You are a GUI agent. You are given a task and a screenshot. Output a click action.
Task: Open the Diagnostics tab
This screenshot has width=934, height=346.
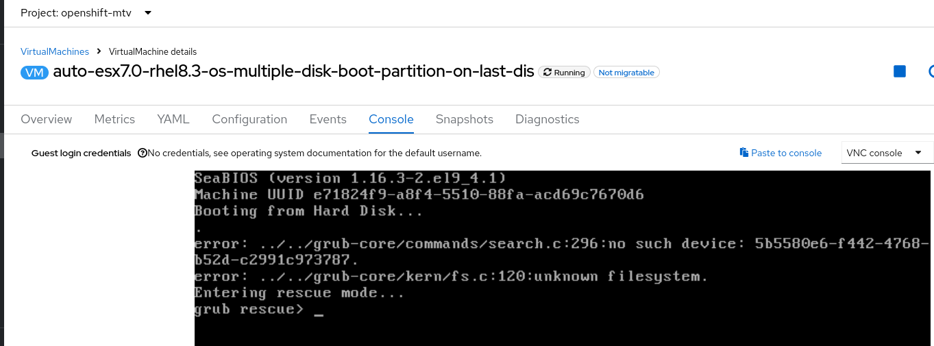point(547,119)
